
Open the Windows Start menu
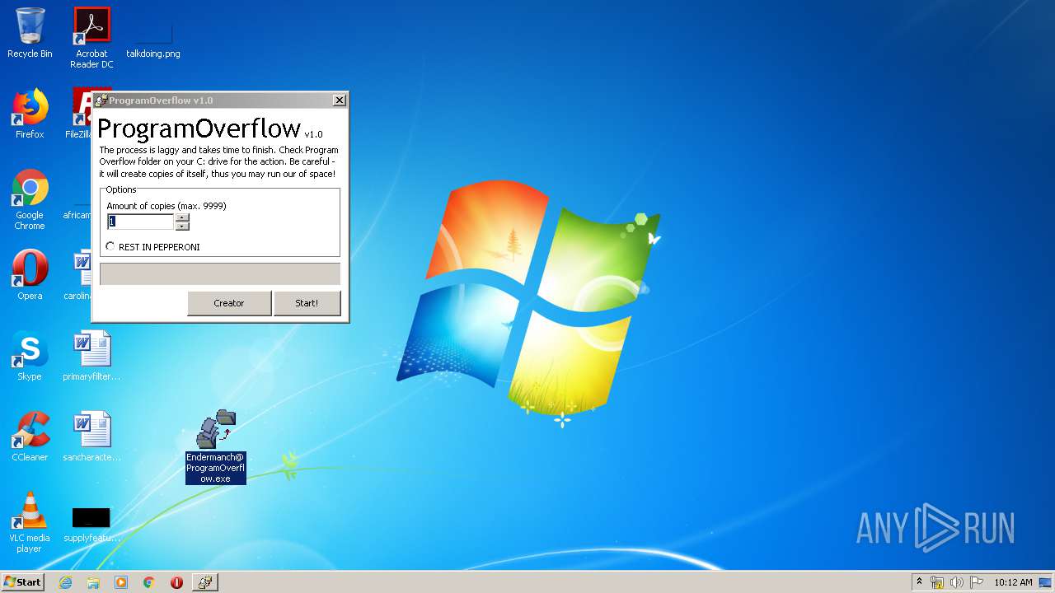point(22,581)
